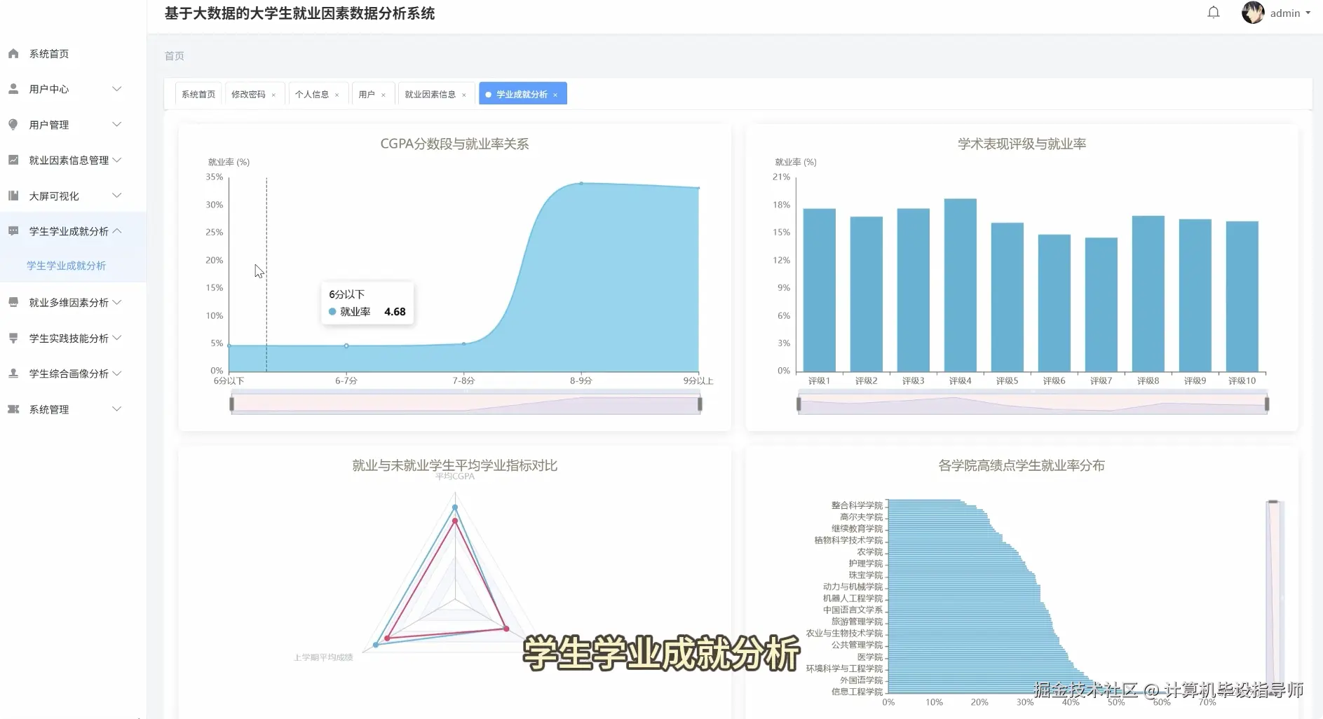Click the bulb icon beside 用户管理
1323x719 pixels.
(13, 124)
